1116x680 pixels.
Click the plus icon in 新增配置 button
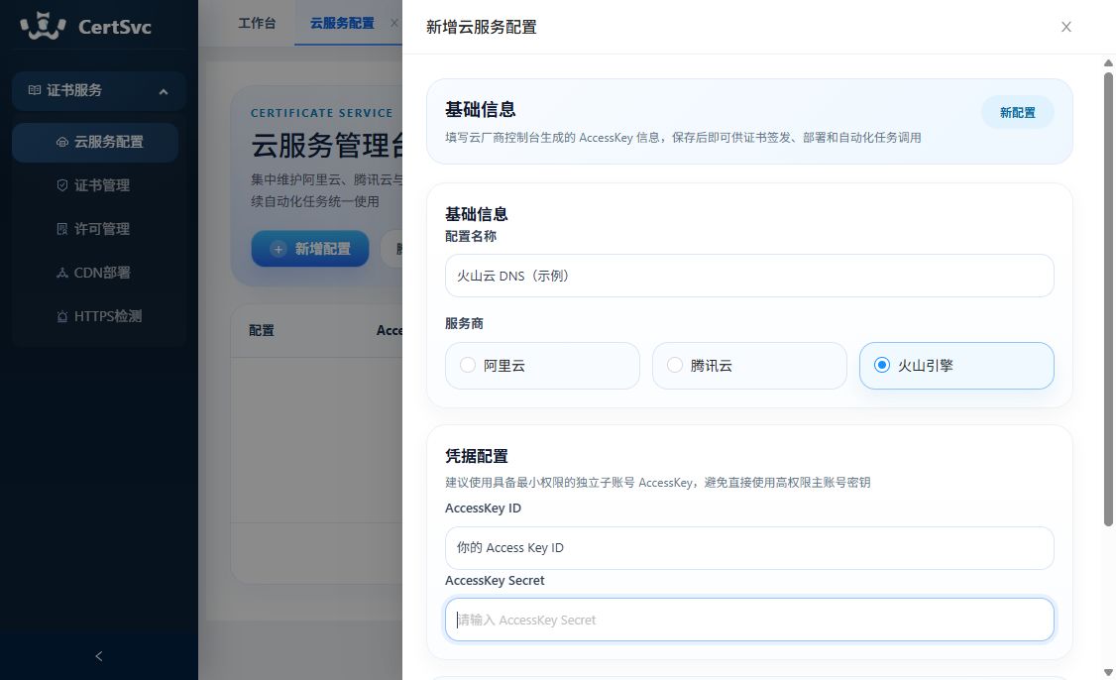point(279,249)
